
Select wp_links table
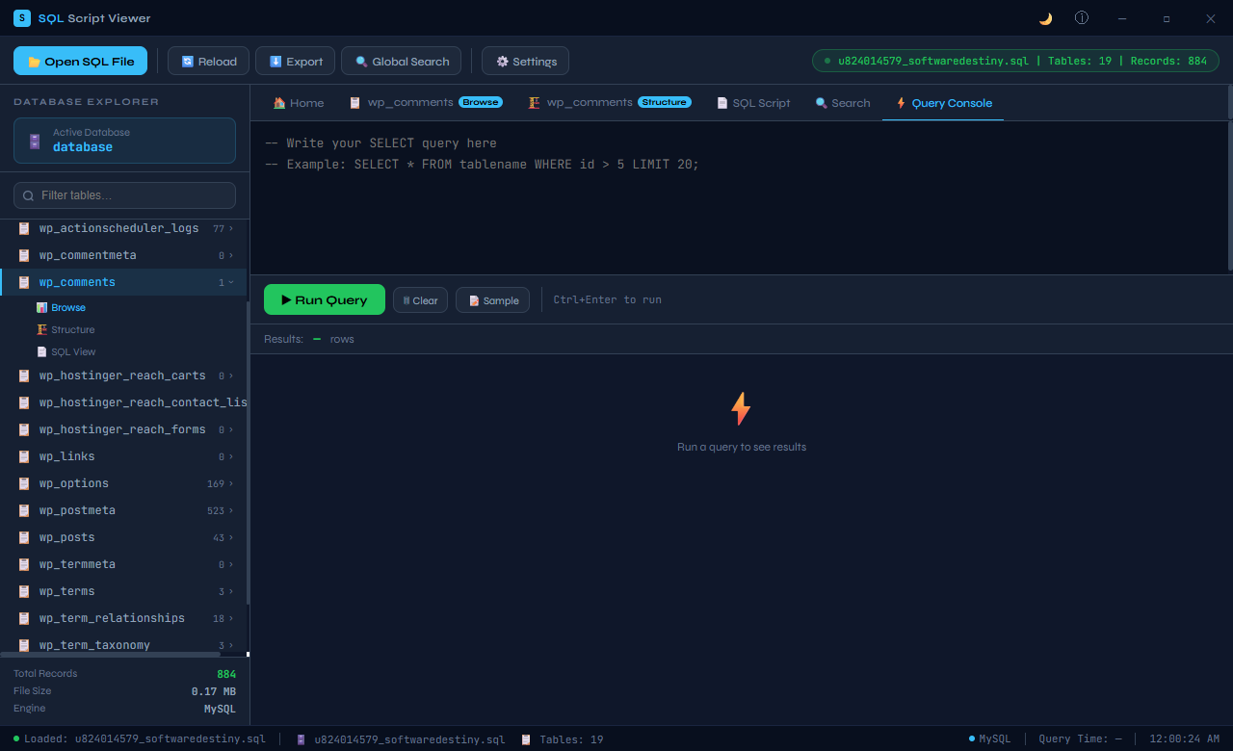pos(123,456)
